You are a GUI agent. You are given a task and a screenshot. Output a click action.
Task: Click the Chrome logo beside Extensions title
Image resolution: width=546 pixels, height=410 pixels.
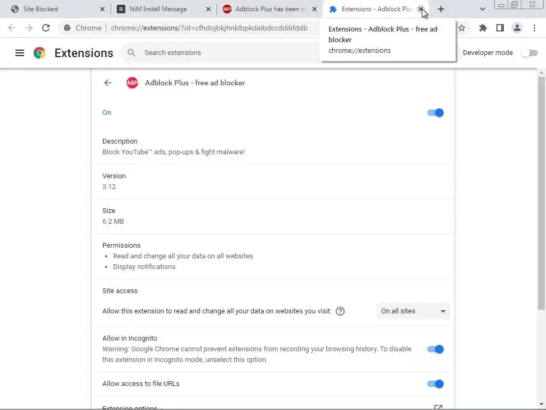tap(39, 53)
